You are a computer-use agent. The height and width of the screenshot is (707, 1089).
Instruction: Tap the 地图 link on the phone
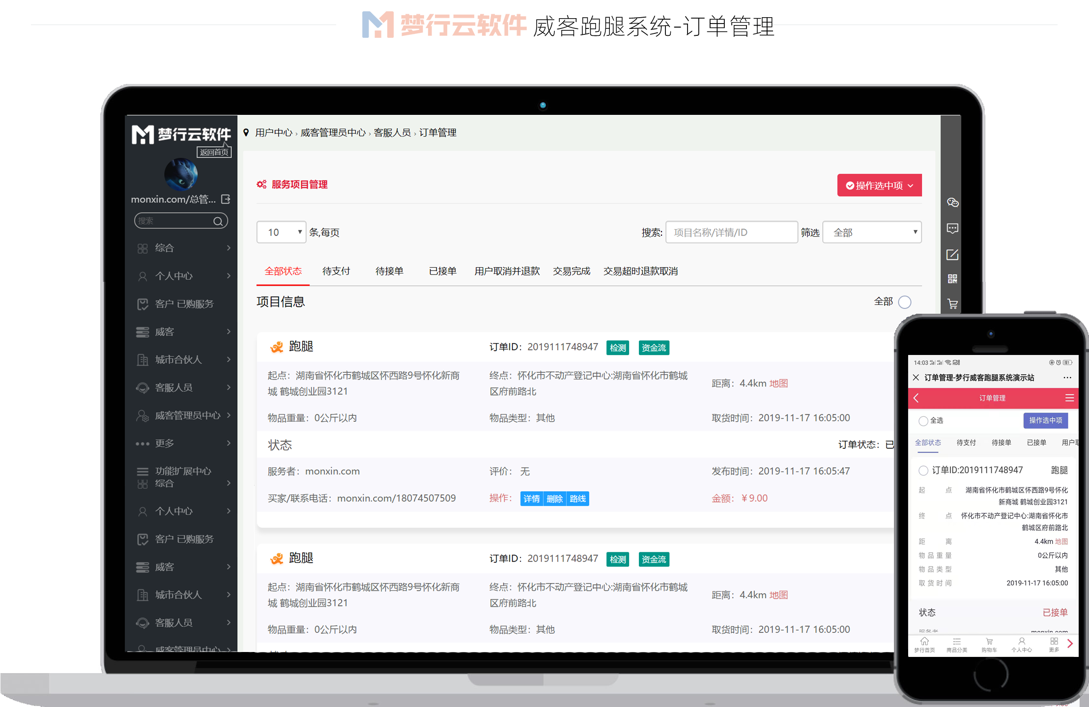(1061, 542)
